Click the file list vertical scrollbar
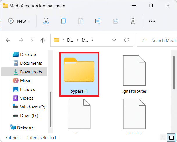This screenshot has width=177, height=142. click(x=174, y=73)
